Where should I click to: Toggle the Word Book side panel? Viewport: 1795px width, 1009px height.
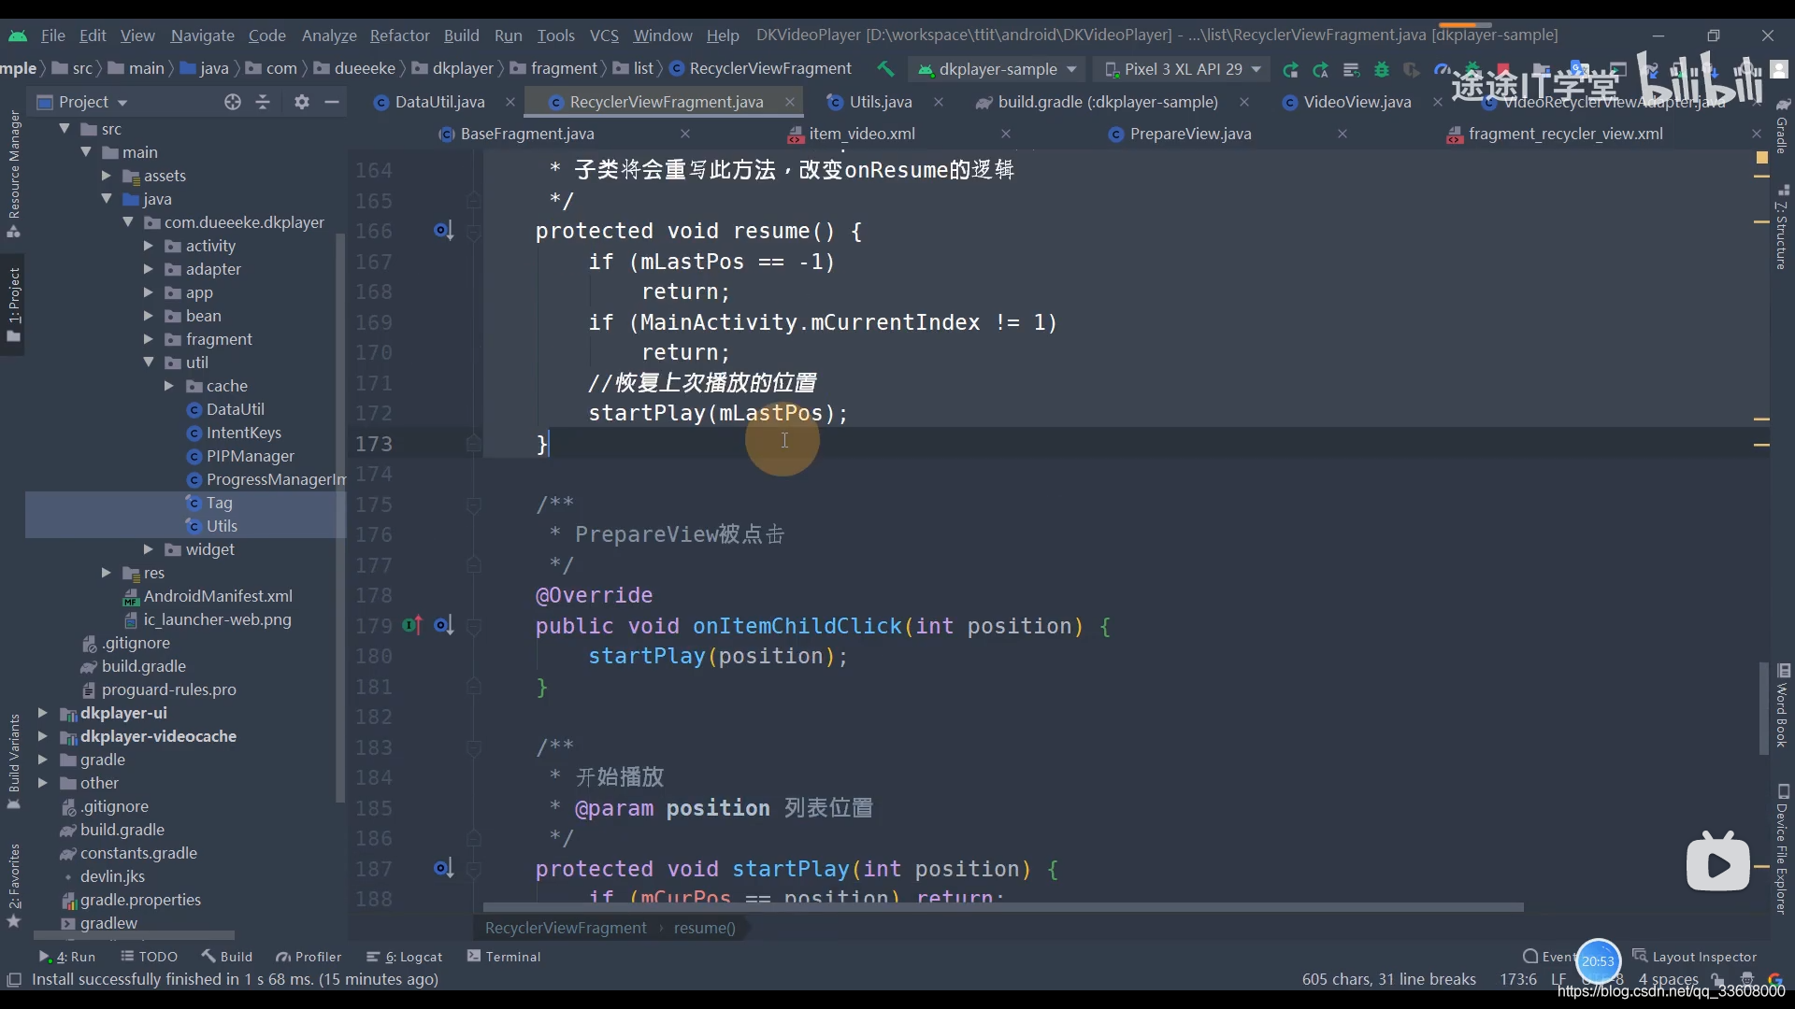point(1782,705)
